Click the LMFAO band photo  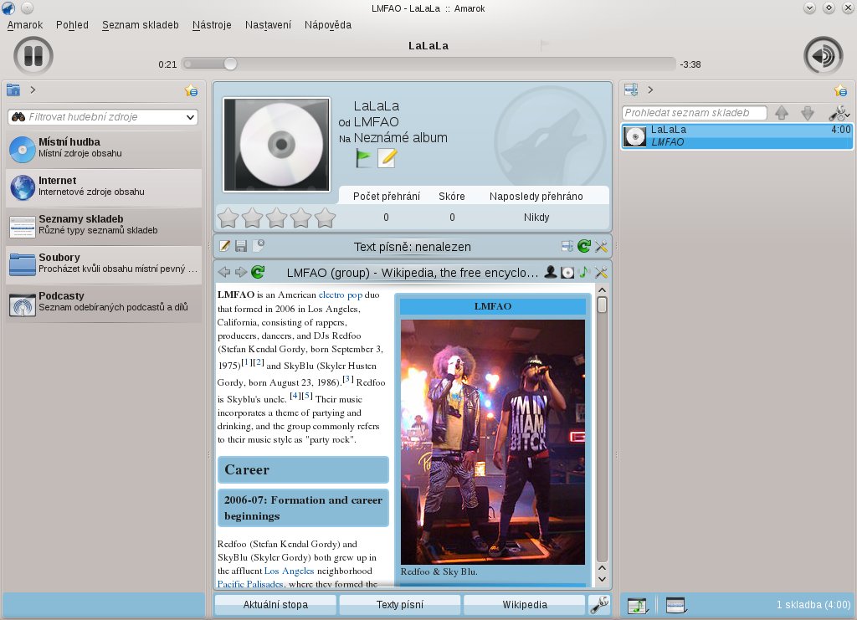pyautogui.click(x=493, y=442)
